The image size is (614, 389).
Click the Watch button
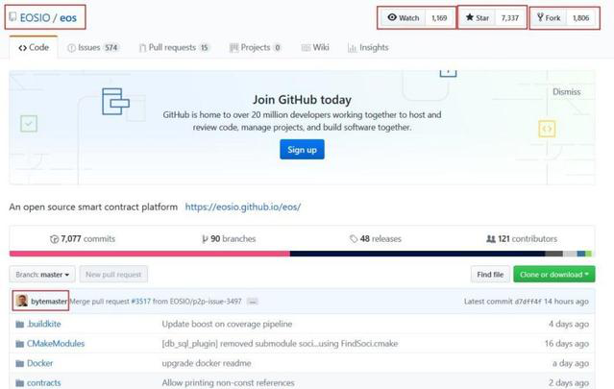(x=404, y=17)
